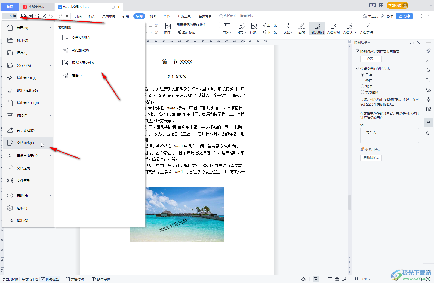This screenshot has height=283, width=434.
Task: Click the print preview icon in toolbar
Action: [44, 16]
